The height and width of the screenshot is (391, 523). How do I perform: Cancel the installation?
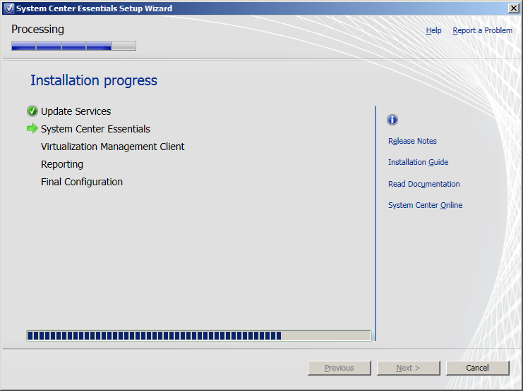[x=478, y=368]
